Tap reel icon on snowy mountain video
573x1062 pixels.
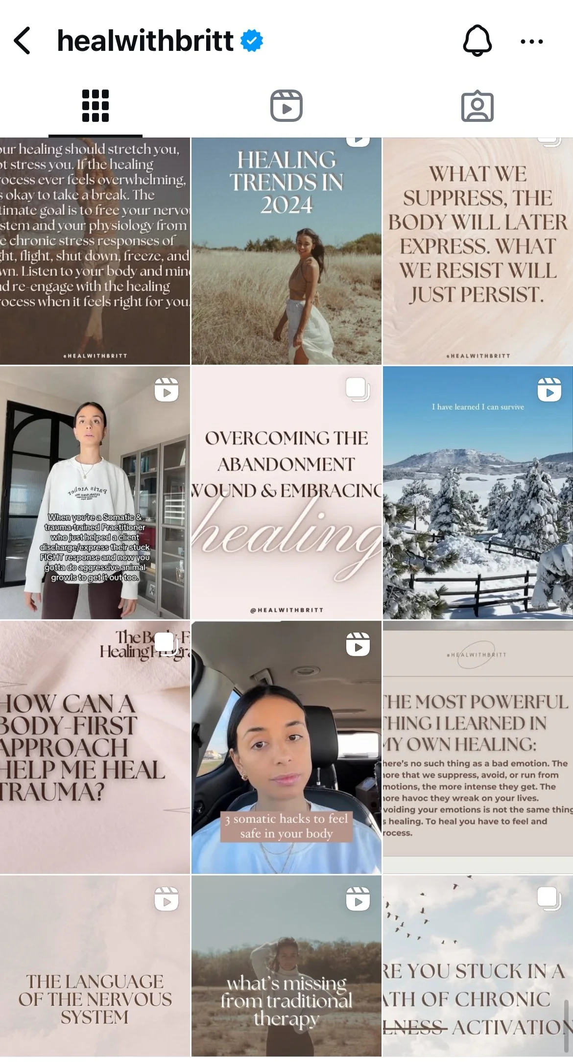[549, 390]
